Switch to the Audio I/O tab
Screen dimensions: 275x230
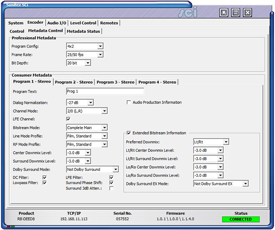pyautogui.click(x=57, y=23)
